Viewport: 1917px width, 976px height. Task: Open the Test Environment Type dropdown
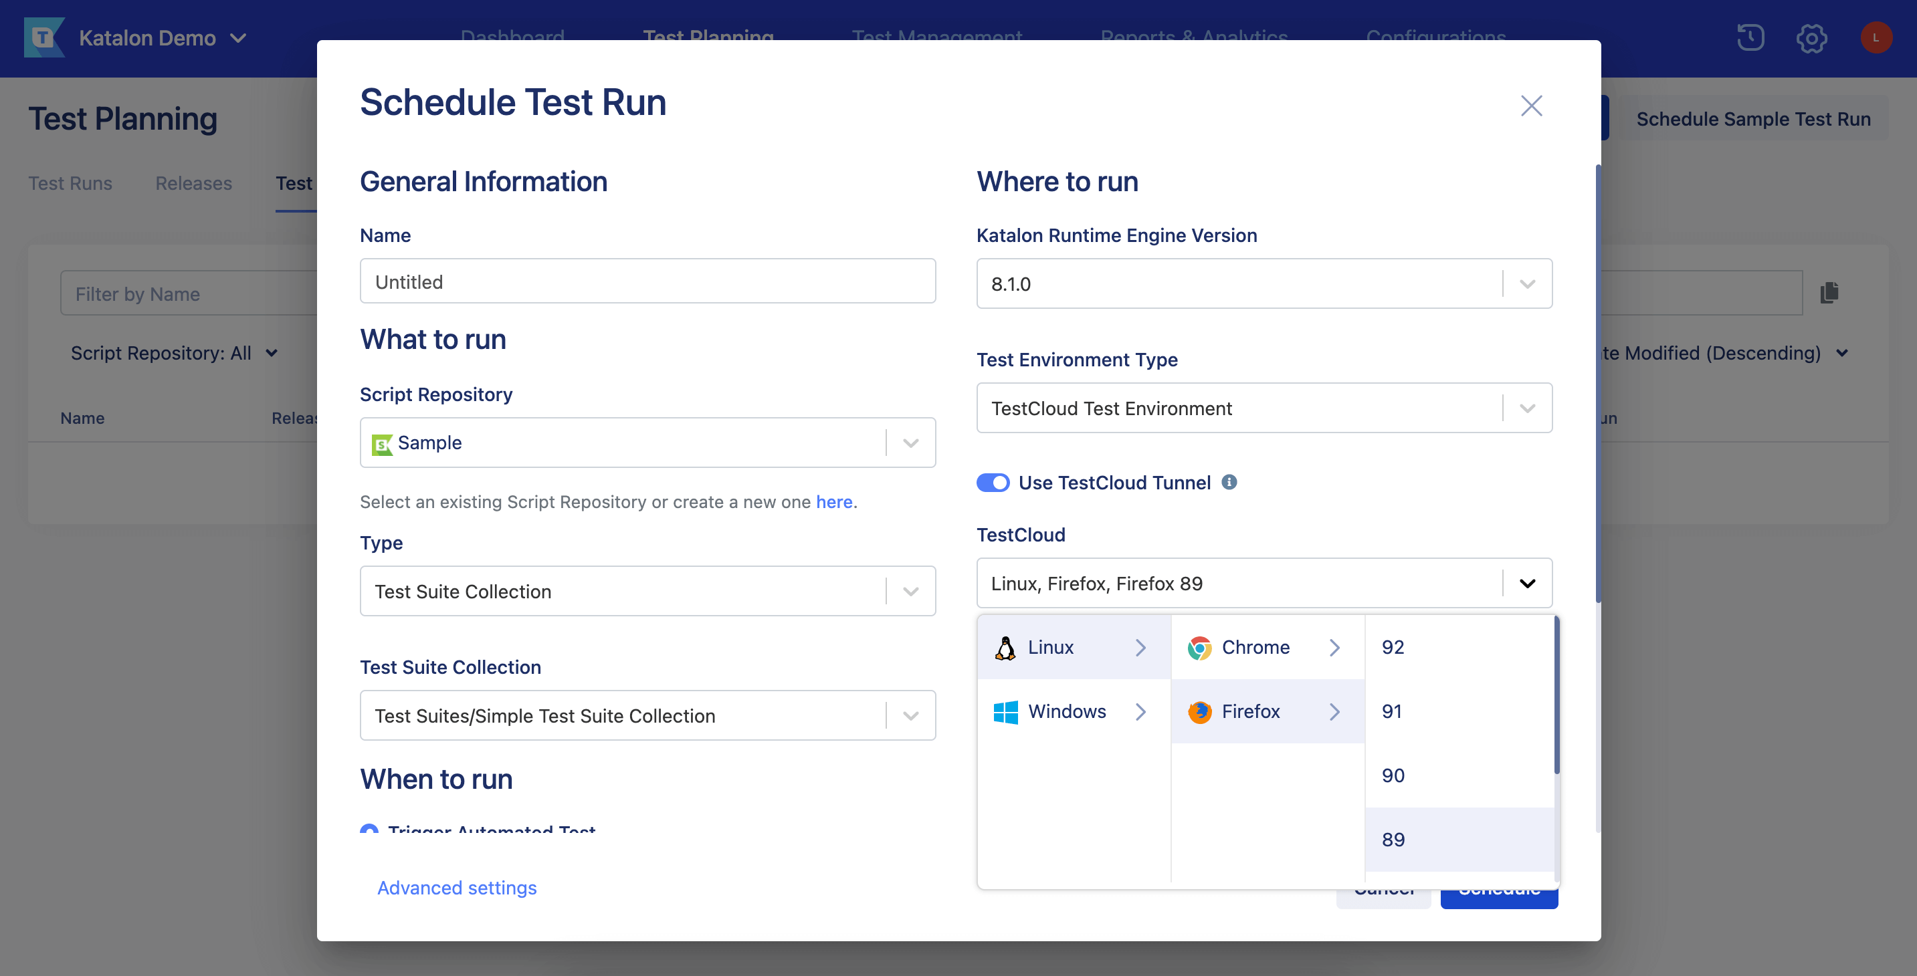tap(1264, 408)
